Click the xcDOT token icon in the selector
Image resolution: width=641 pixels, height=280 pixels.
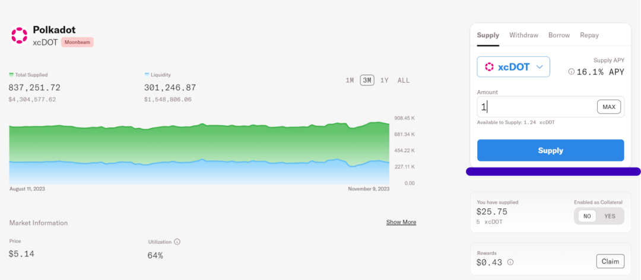[x=489, y=67]
